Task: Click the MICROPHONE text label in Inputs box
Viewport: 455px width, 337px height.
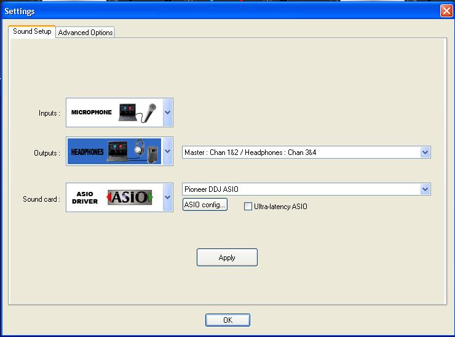Action: (x=91, y=113)
